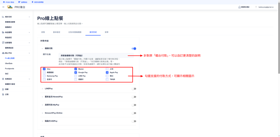The height and width of the screenshot is (137, 280).
Task: Enable the LINEPay toggle switch
Action: tap(134, 89)
